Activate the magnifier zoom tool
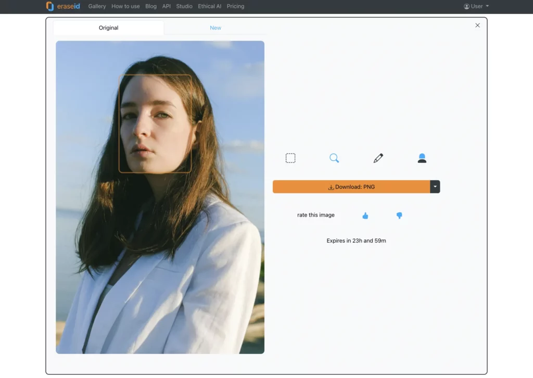 [334, 158]
